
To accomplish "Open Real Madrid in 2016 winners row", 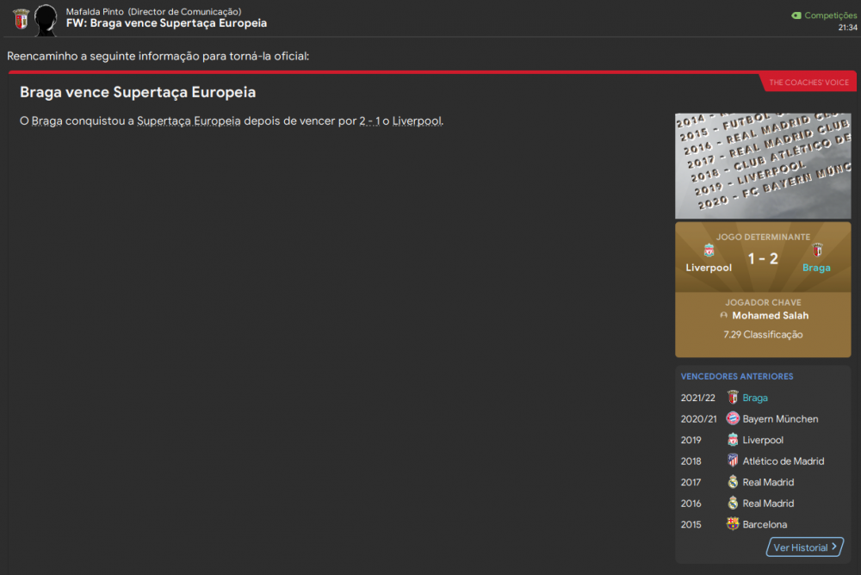I will click(x=768, y=503).
